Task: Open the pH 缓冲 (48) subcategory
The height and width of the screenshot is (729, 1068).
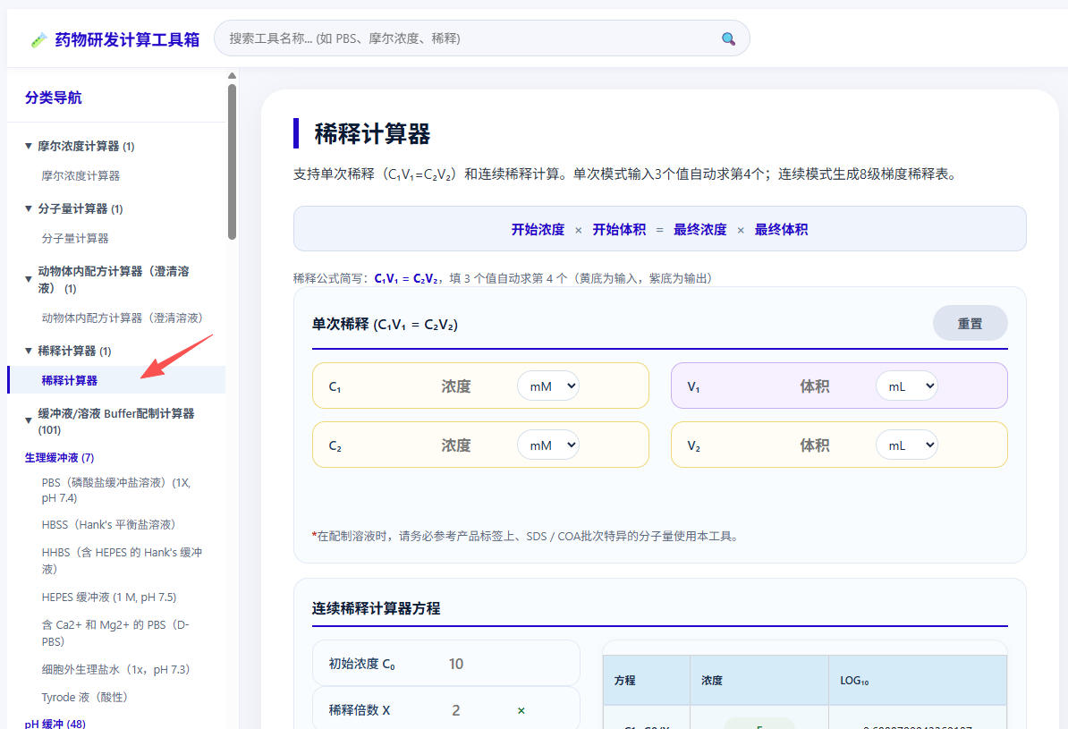Action: pyautogui.click(x=55, y=724)
